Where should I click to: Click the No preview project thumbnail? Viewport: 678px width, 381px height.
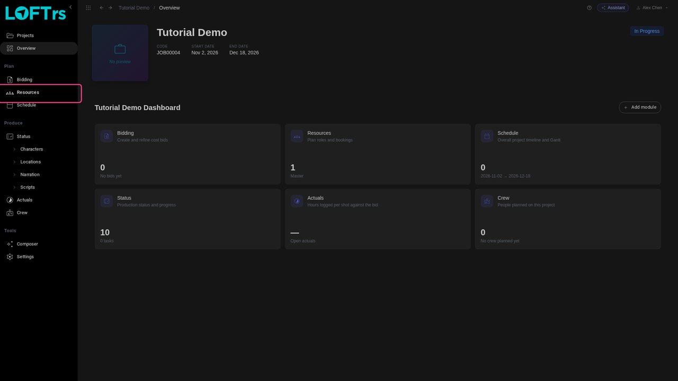[120, 53]
